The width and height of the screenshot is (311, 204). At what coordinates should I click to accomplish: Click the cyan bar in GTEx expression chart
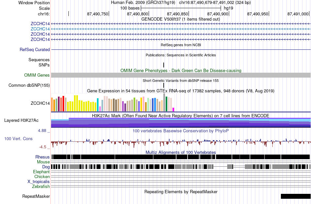pyautogui.click(x=98, y=105)
